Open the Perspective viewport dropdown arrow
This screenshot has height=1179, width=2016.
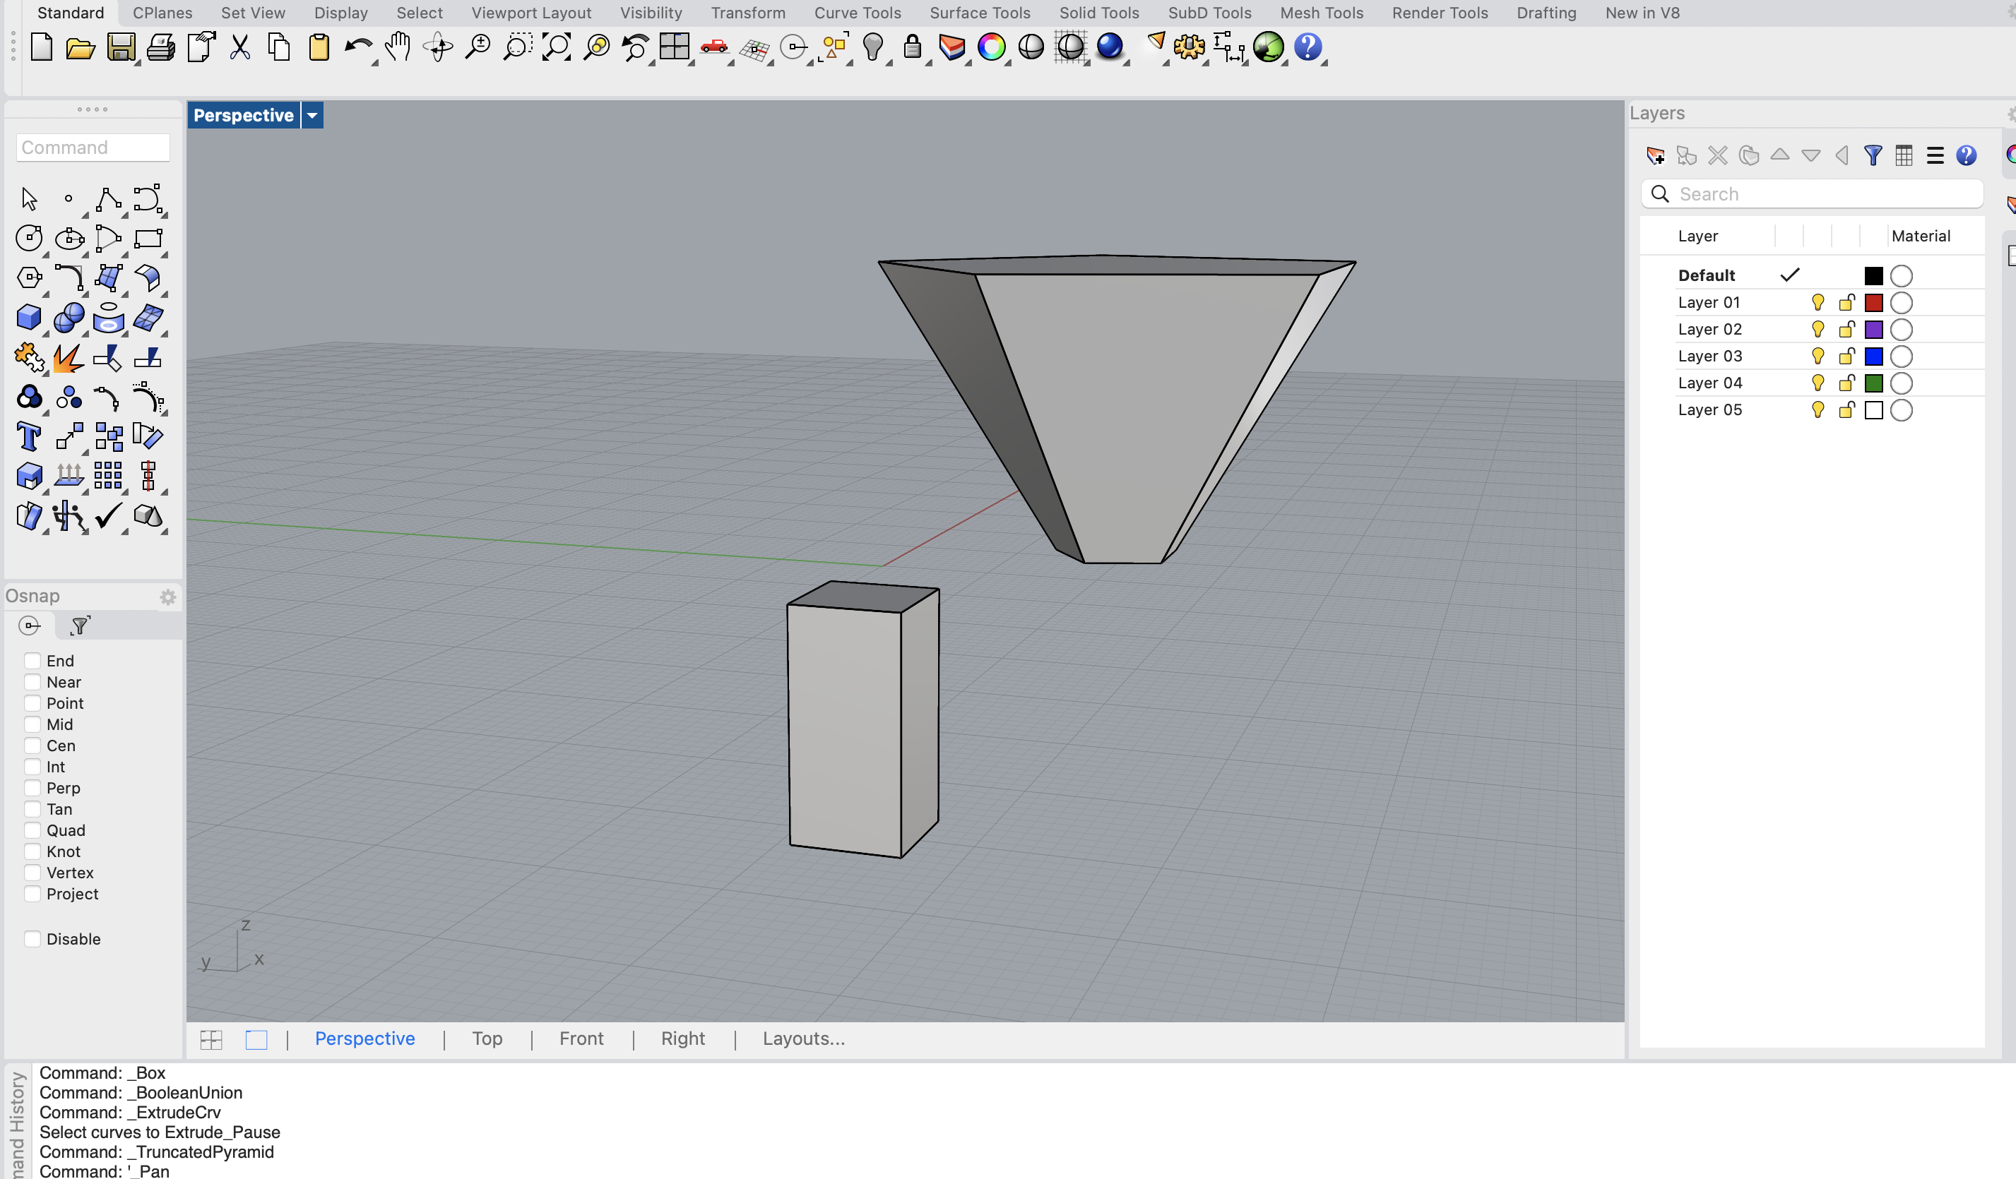[x=312, y=115]
